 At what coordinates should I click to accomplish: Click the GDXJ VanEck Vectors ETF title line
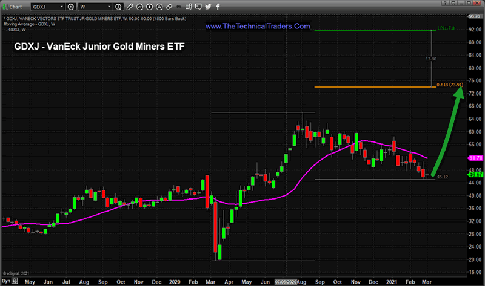tap(95, 19)
